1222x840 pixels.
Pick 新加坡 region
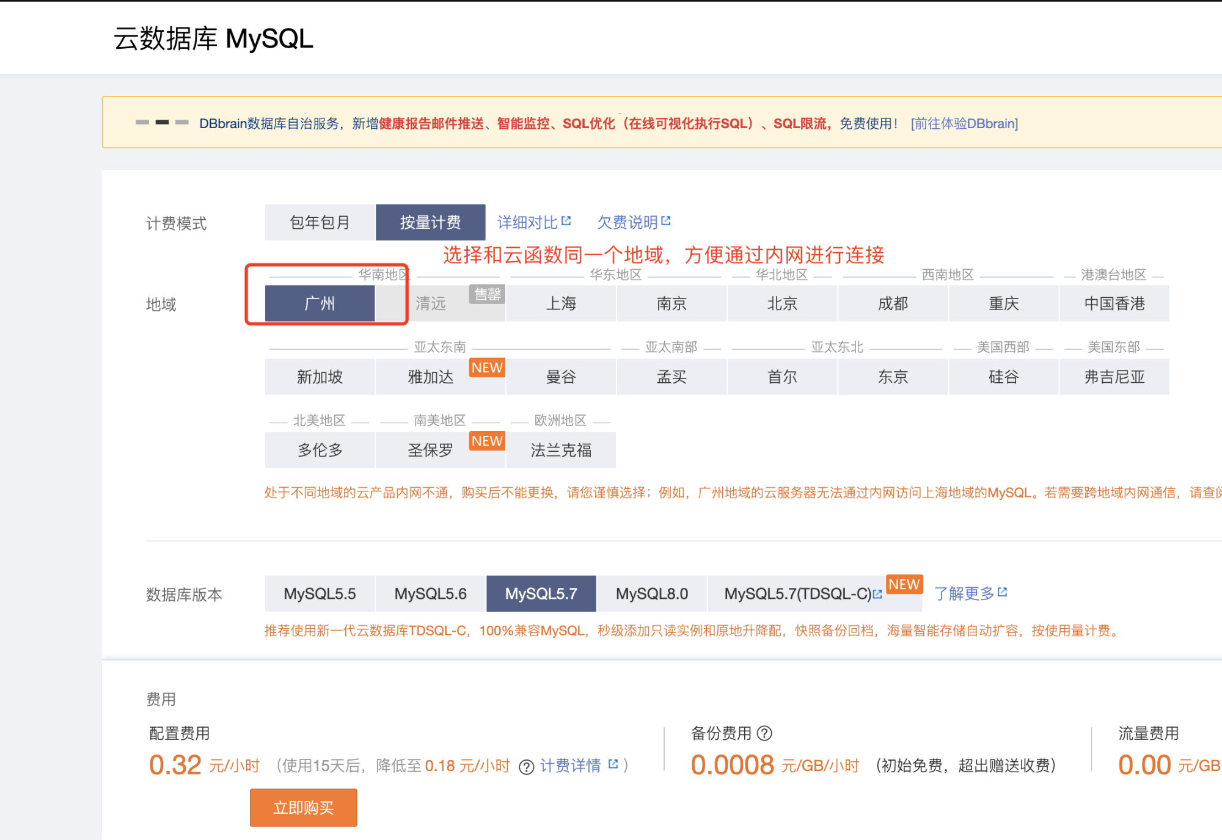click(320, 377)
